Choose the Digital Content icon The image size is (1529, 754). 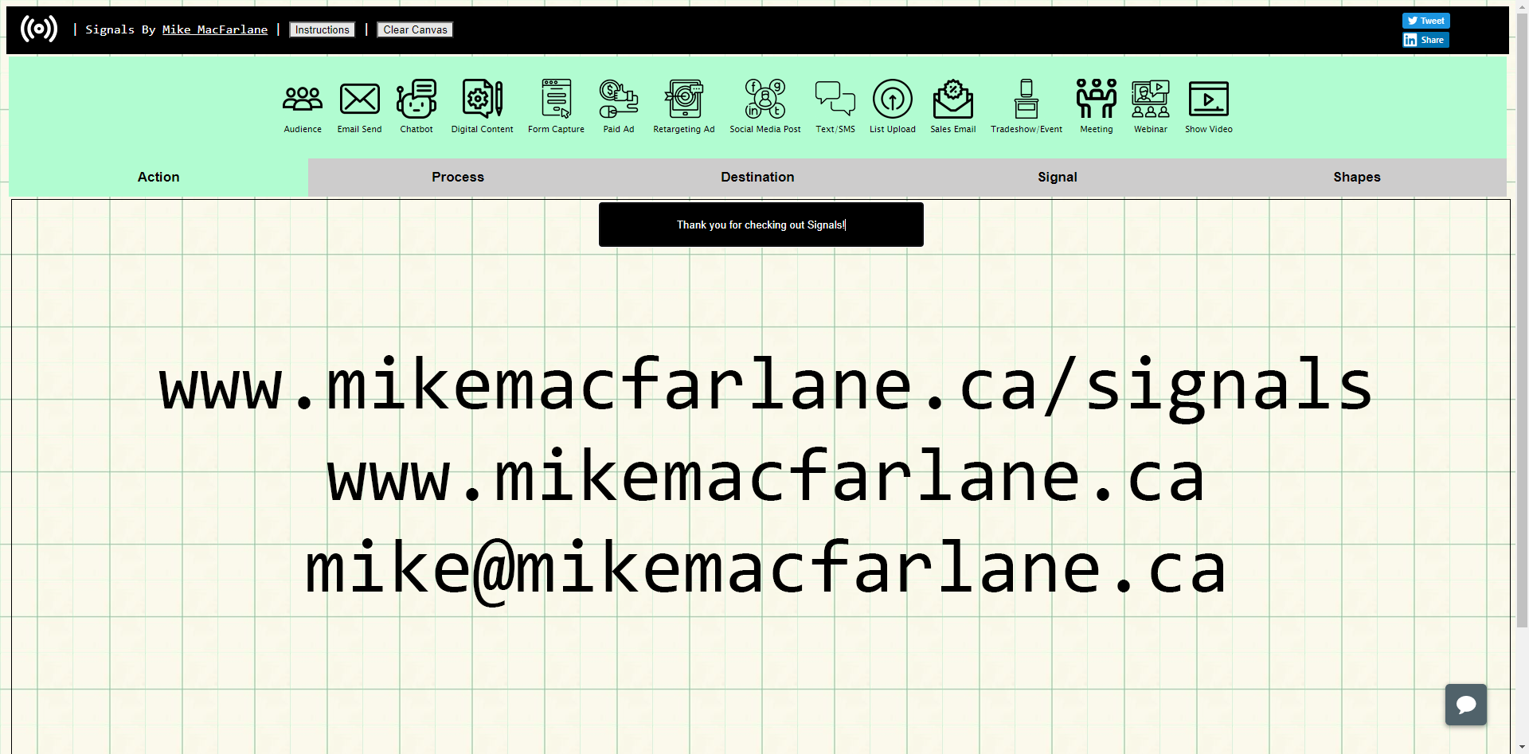click(482, 99)
